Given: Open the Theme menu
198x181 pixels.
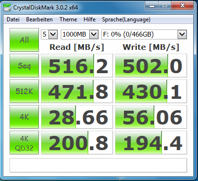Looking at the screenshot, I should pyautogui.click(x=68, y=19).
